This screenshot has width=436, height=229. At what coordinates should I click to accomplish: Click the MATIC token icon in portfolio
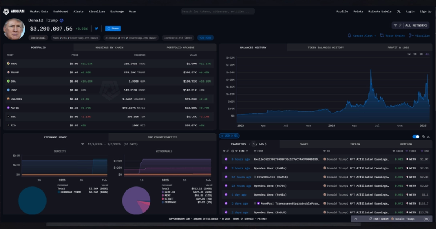tap(8, 108)
